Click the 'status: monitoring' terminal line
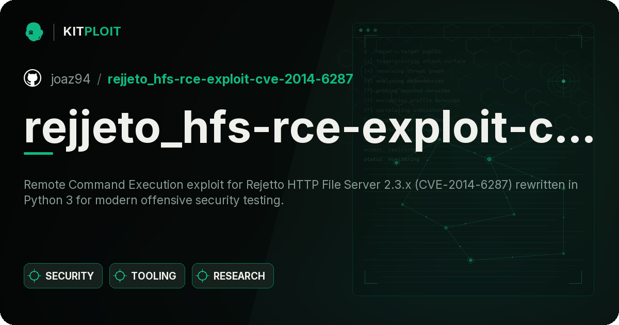 coord(392,159)
